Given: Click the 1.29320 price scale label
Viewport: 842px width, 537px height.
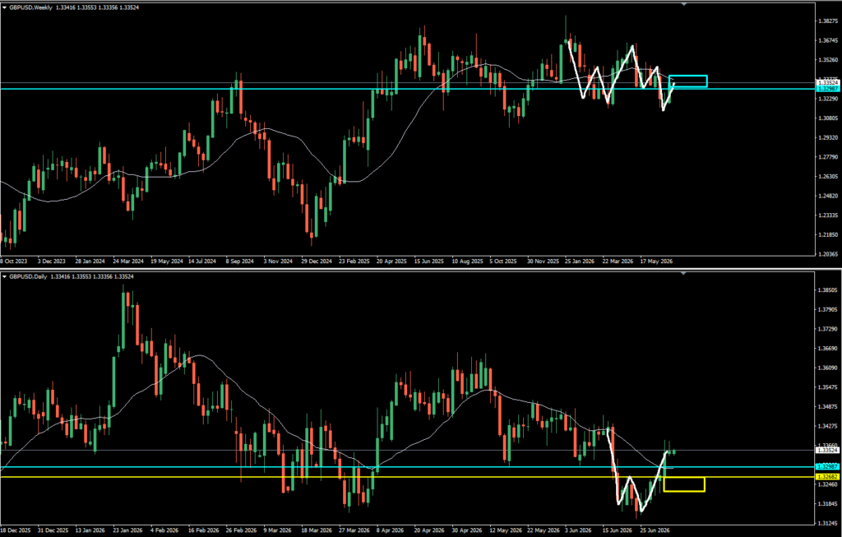Looking at the screenshot, I should point(828,137).
